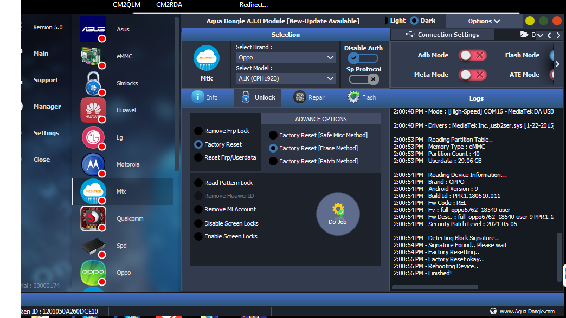This screenshot has height=318, width=566.
Task: Select the Lg logo icon
Action: tap(93, 137)
